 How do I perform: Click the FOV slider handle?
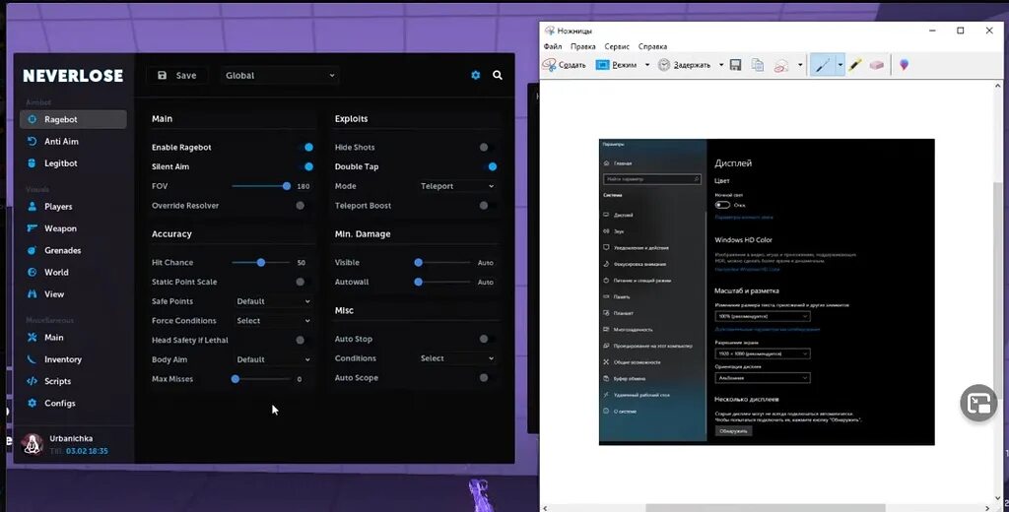point(287,186)
